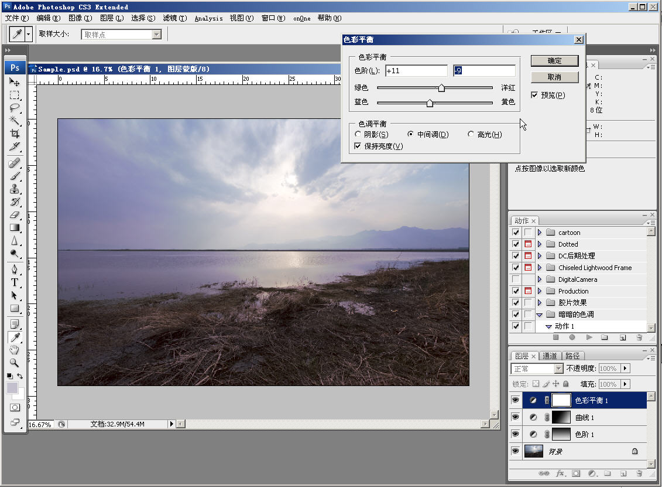662x488 pixels.
Task: Click the link layers icon in Layers panel
Action: coord(544,473)
